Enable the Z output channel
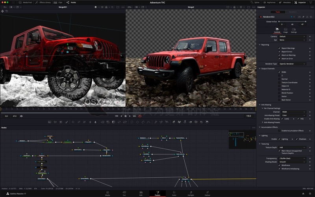Image resolution: width=315 pixels, height=197 pixels. 279,75
